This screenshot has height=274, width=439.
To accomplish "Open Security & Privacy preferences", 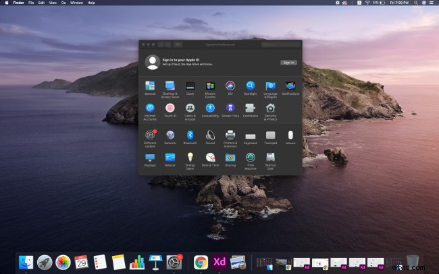I will click(x=270, y=108).
